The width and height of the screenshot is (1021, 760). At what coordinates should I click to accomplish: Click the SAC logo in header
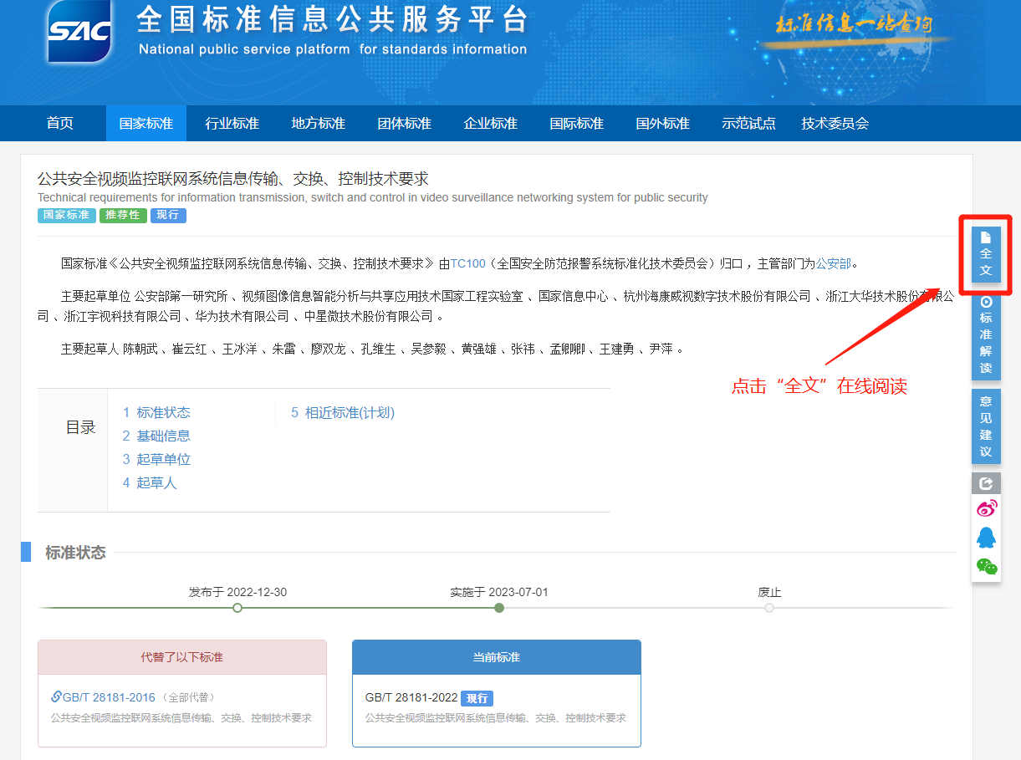[x=80, y=32]
